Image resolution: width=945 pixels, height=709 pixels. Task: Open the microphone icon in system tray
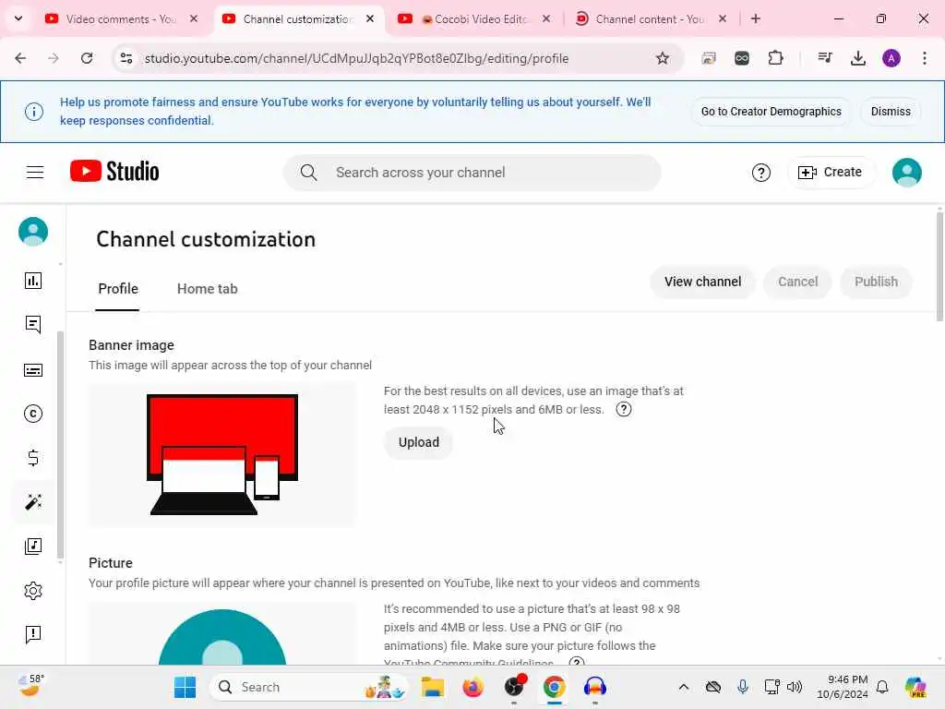743,687
